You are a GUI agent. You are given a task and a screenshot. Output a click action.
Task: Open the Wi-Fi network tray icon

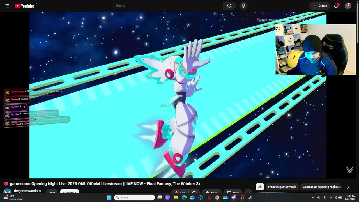point(331,198)
